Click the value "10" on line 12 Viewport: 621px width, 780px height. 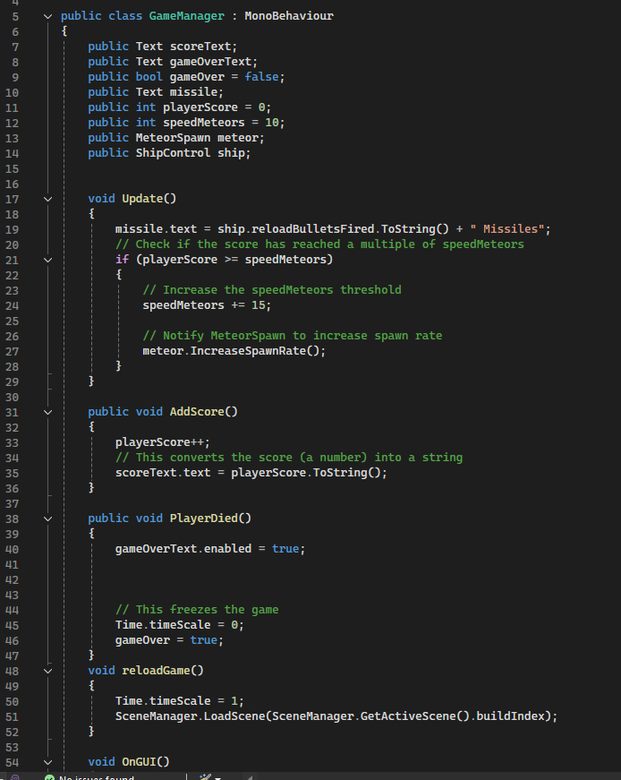click(271, 123)
